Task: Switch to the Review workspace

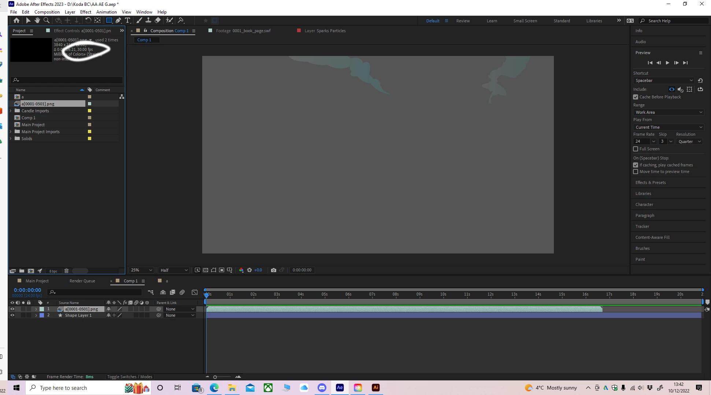Action: pos(463,21)
